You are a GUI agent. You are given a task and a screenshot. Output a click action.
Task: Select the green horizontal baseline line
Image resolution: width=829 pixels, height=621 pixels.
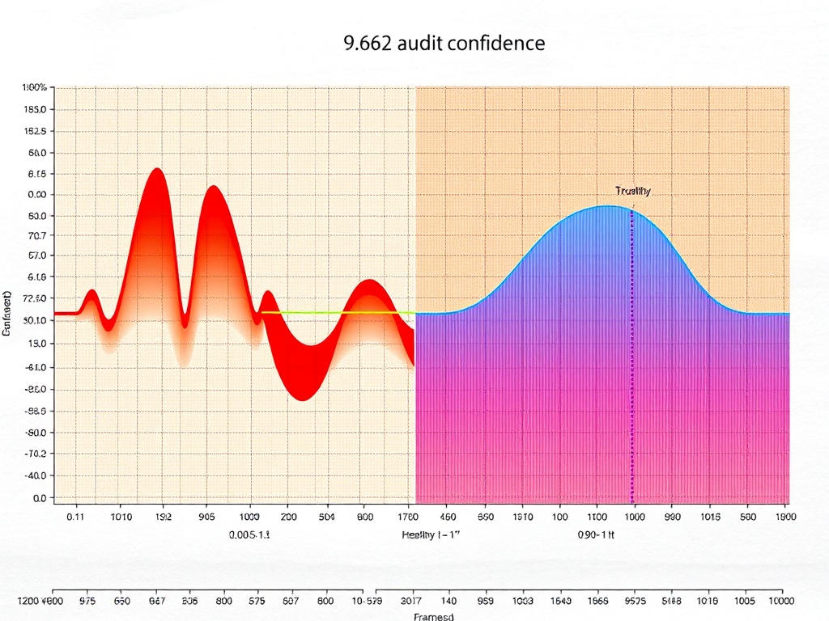pyautogui.click(x=336, y=312)
